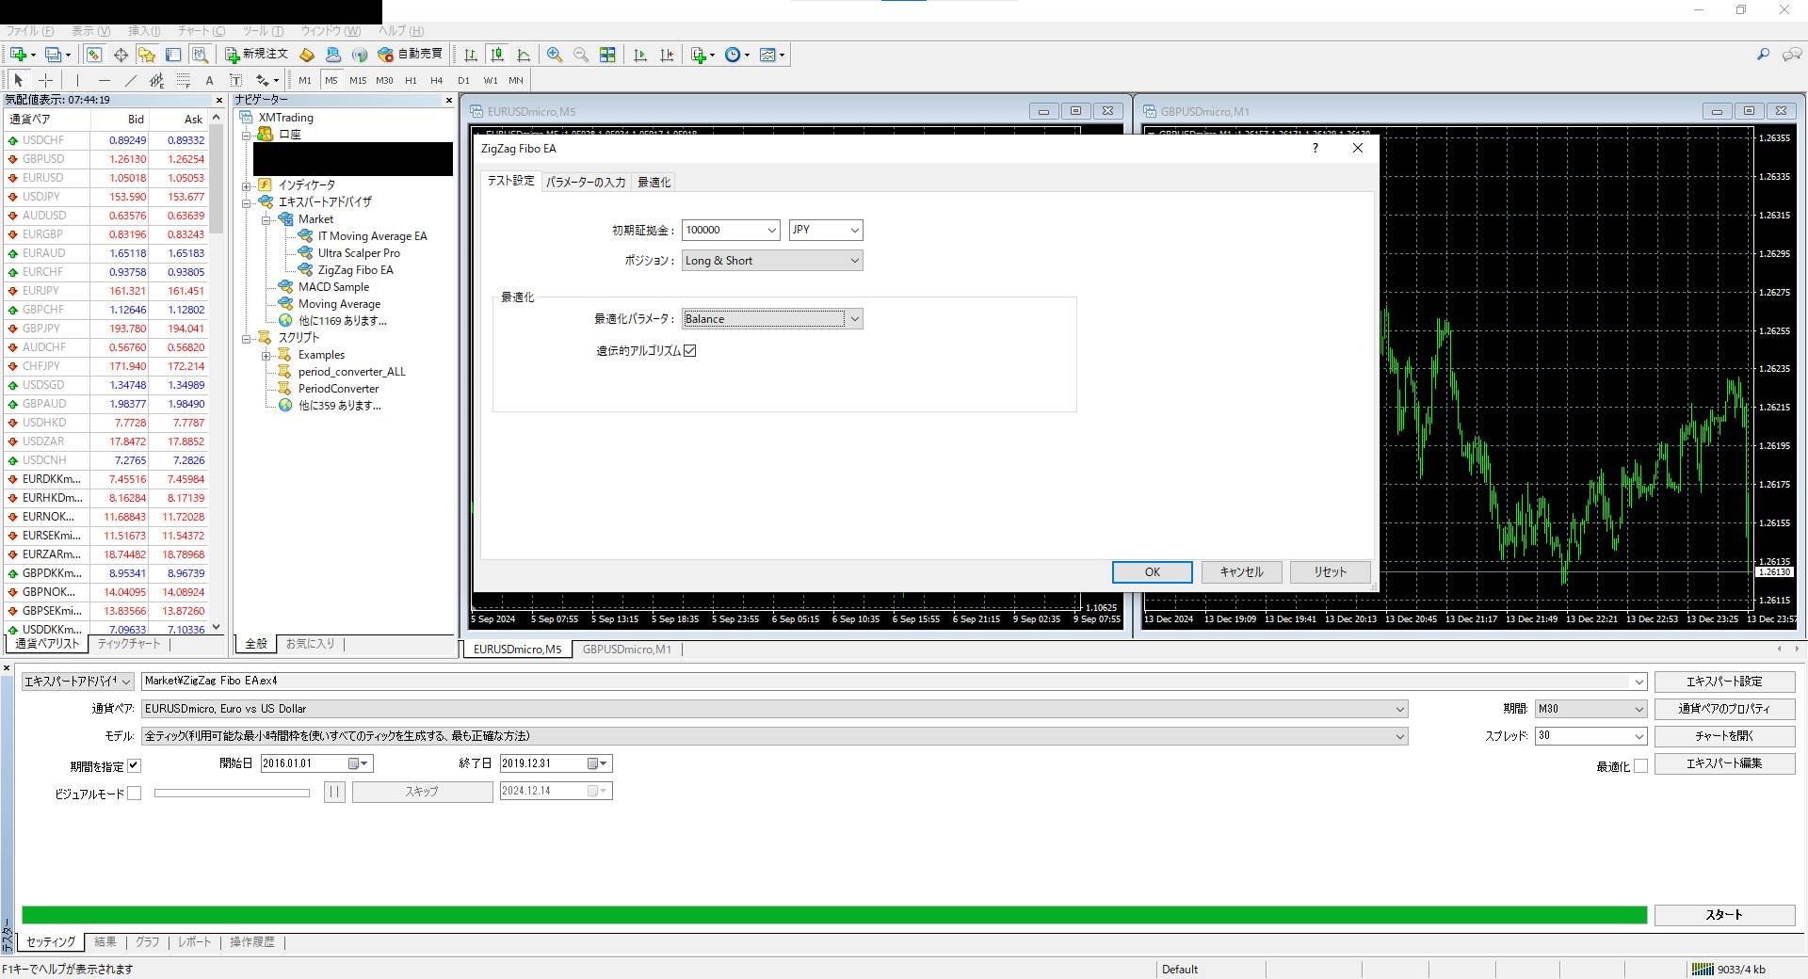1808x979 pixels.
Task: Enable the 最適化 checkbox in tester
Action: 1640,766
